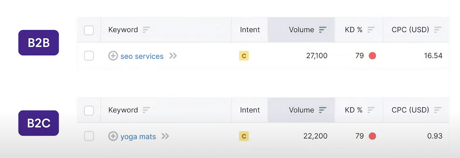
Task: Click the KD % sort icon in the B2C table
Action: 371,110
